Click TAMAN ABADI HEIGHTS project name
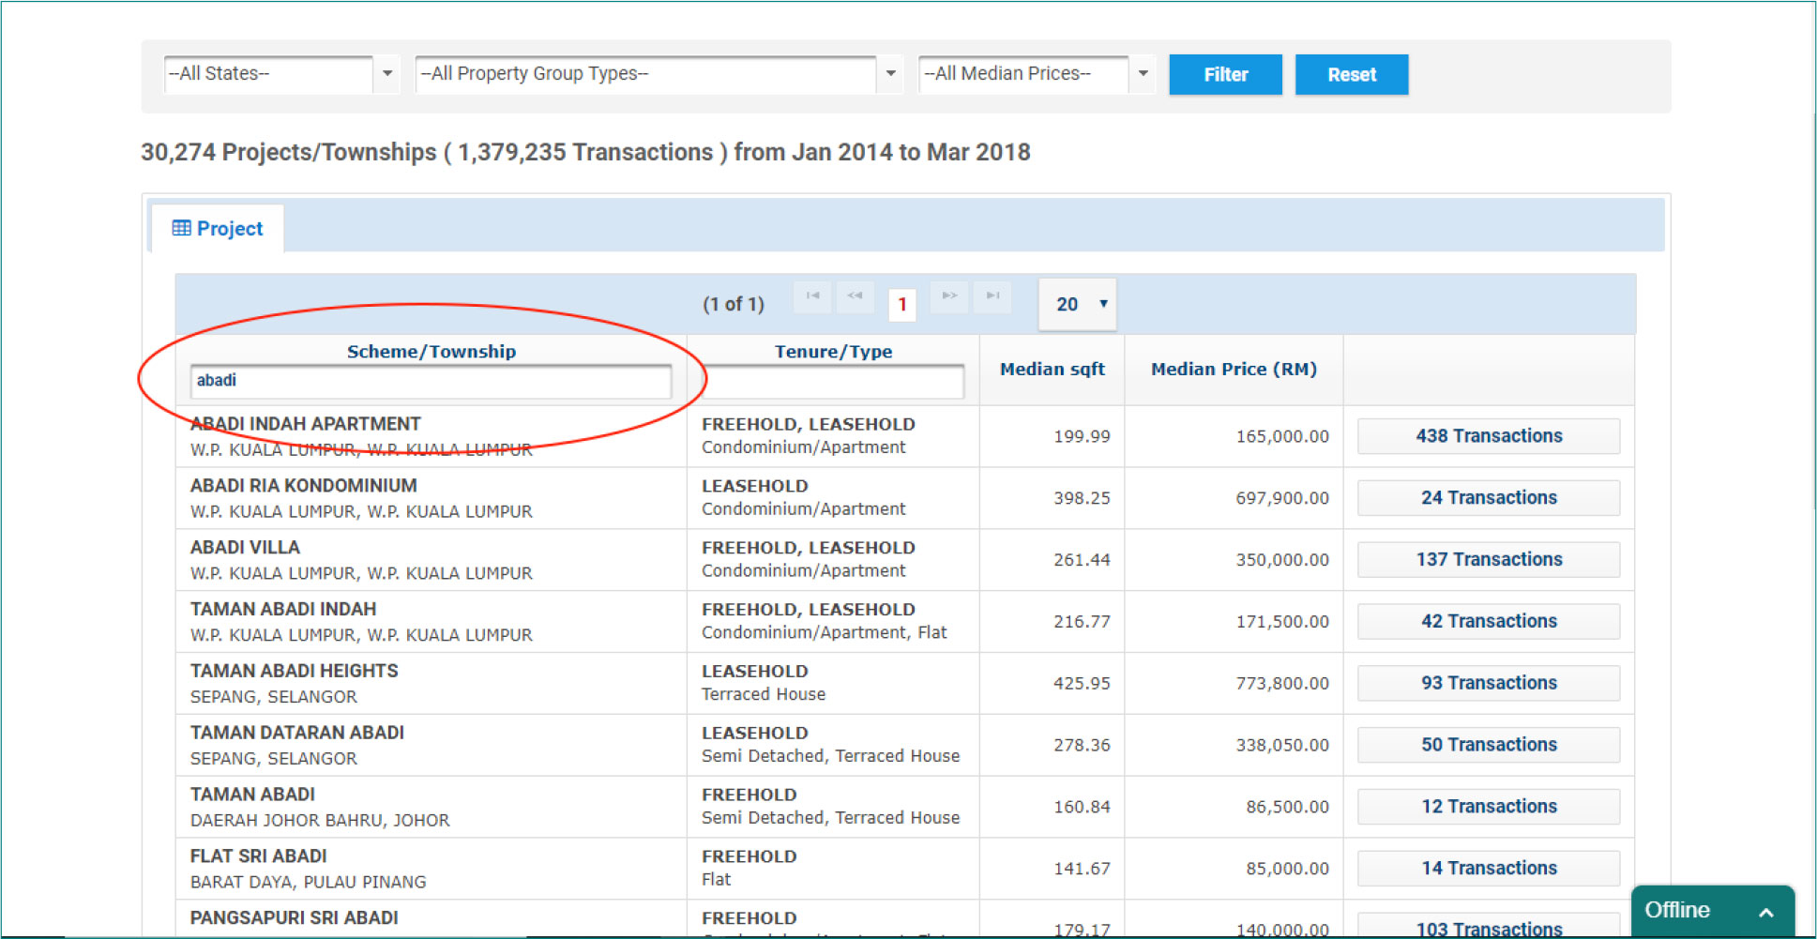The height and width of the screenshot is (939, 1817). [x=295, y=672]
